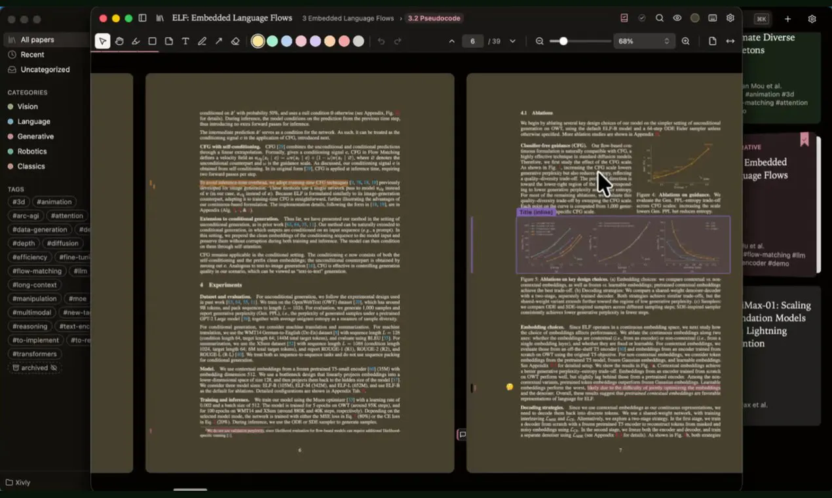Select the text annotation tool

tap(185, 41)
